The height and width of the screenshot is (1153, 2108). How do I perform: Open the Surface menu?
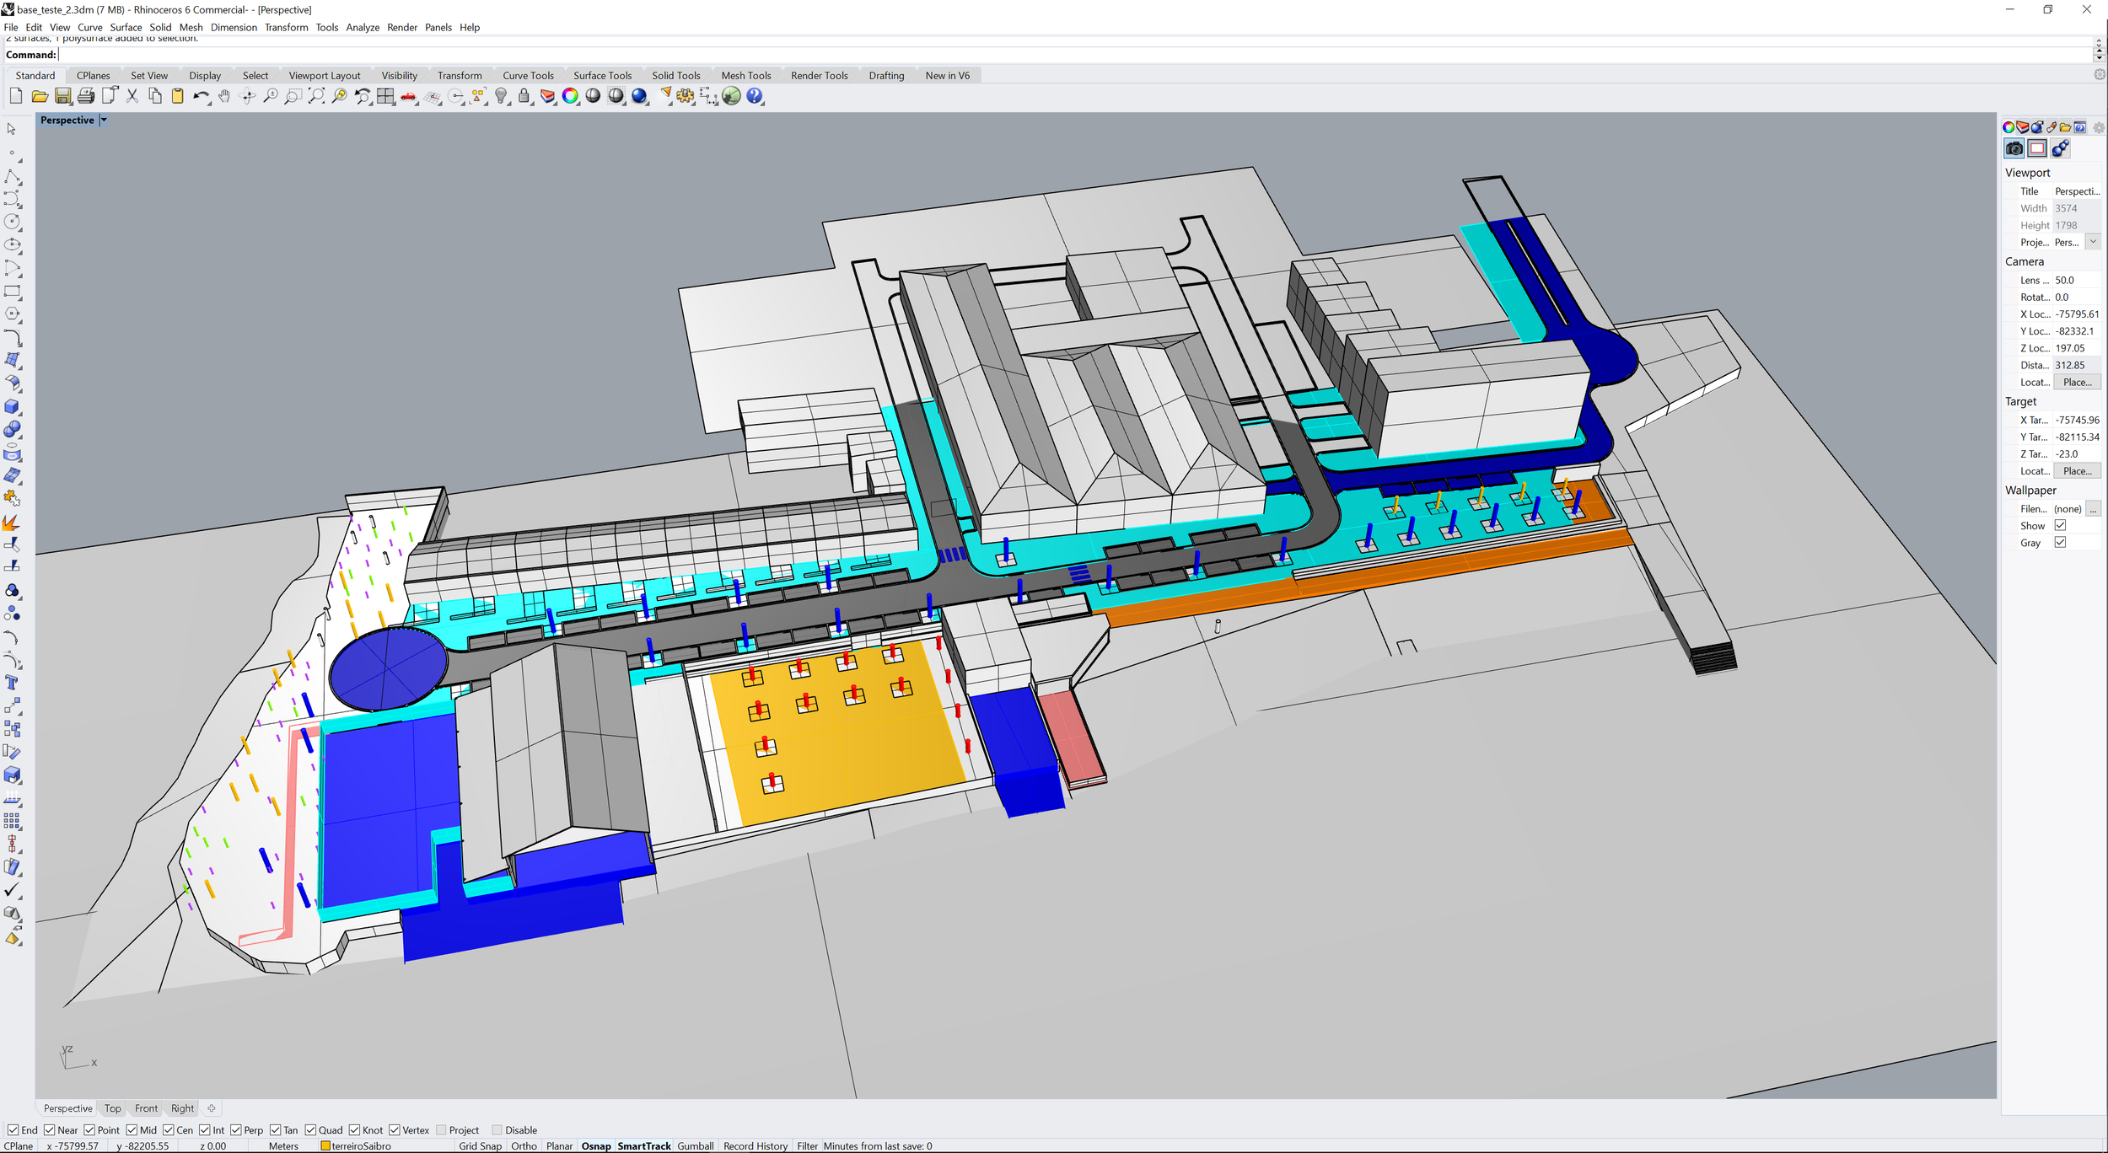[x=126, y=27]
